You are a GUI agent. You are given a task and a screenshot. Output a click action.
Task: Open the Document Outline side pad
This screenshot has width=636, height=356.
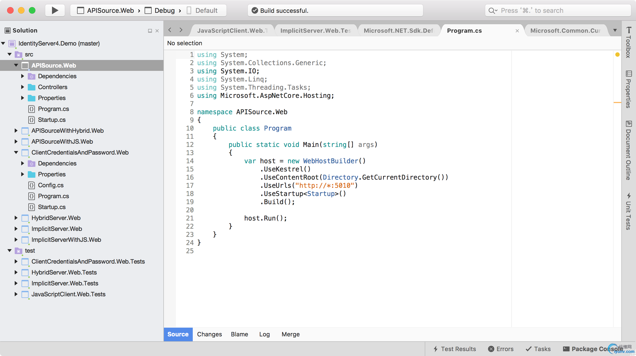pyautogui.click(x=629, y=150)
